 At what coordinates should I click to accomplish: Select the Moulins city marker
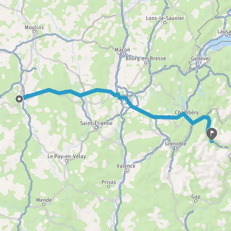pos(34,32)
